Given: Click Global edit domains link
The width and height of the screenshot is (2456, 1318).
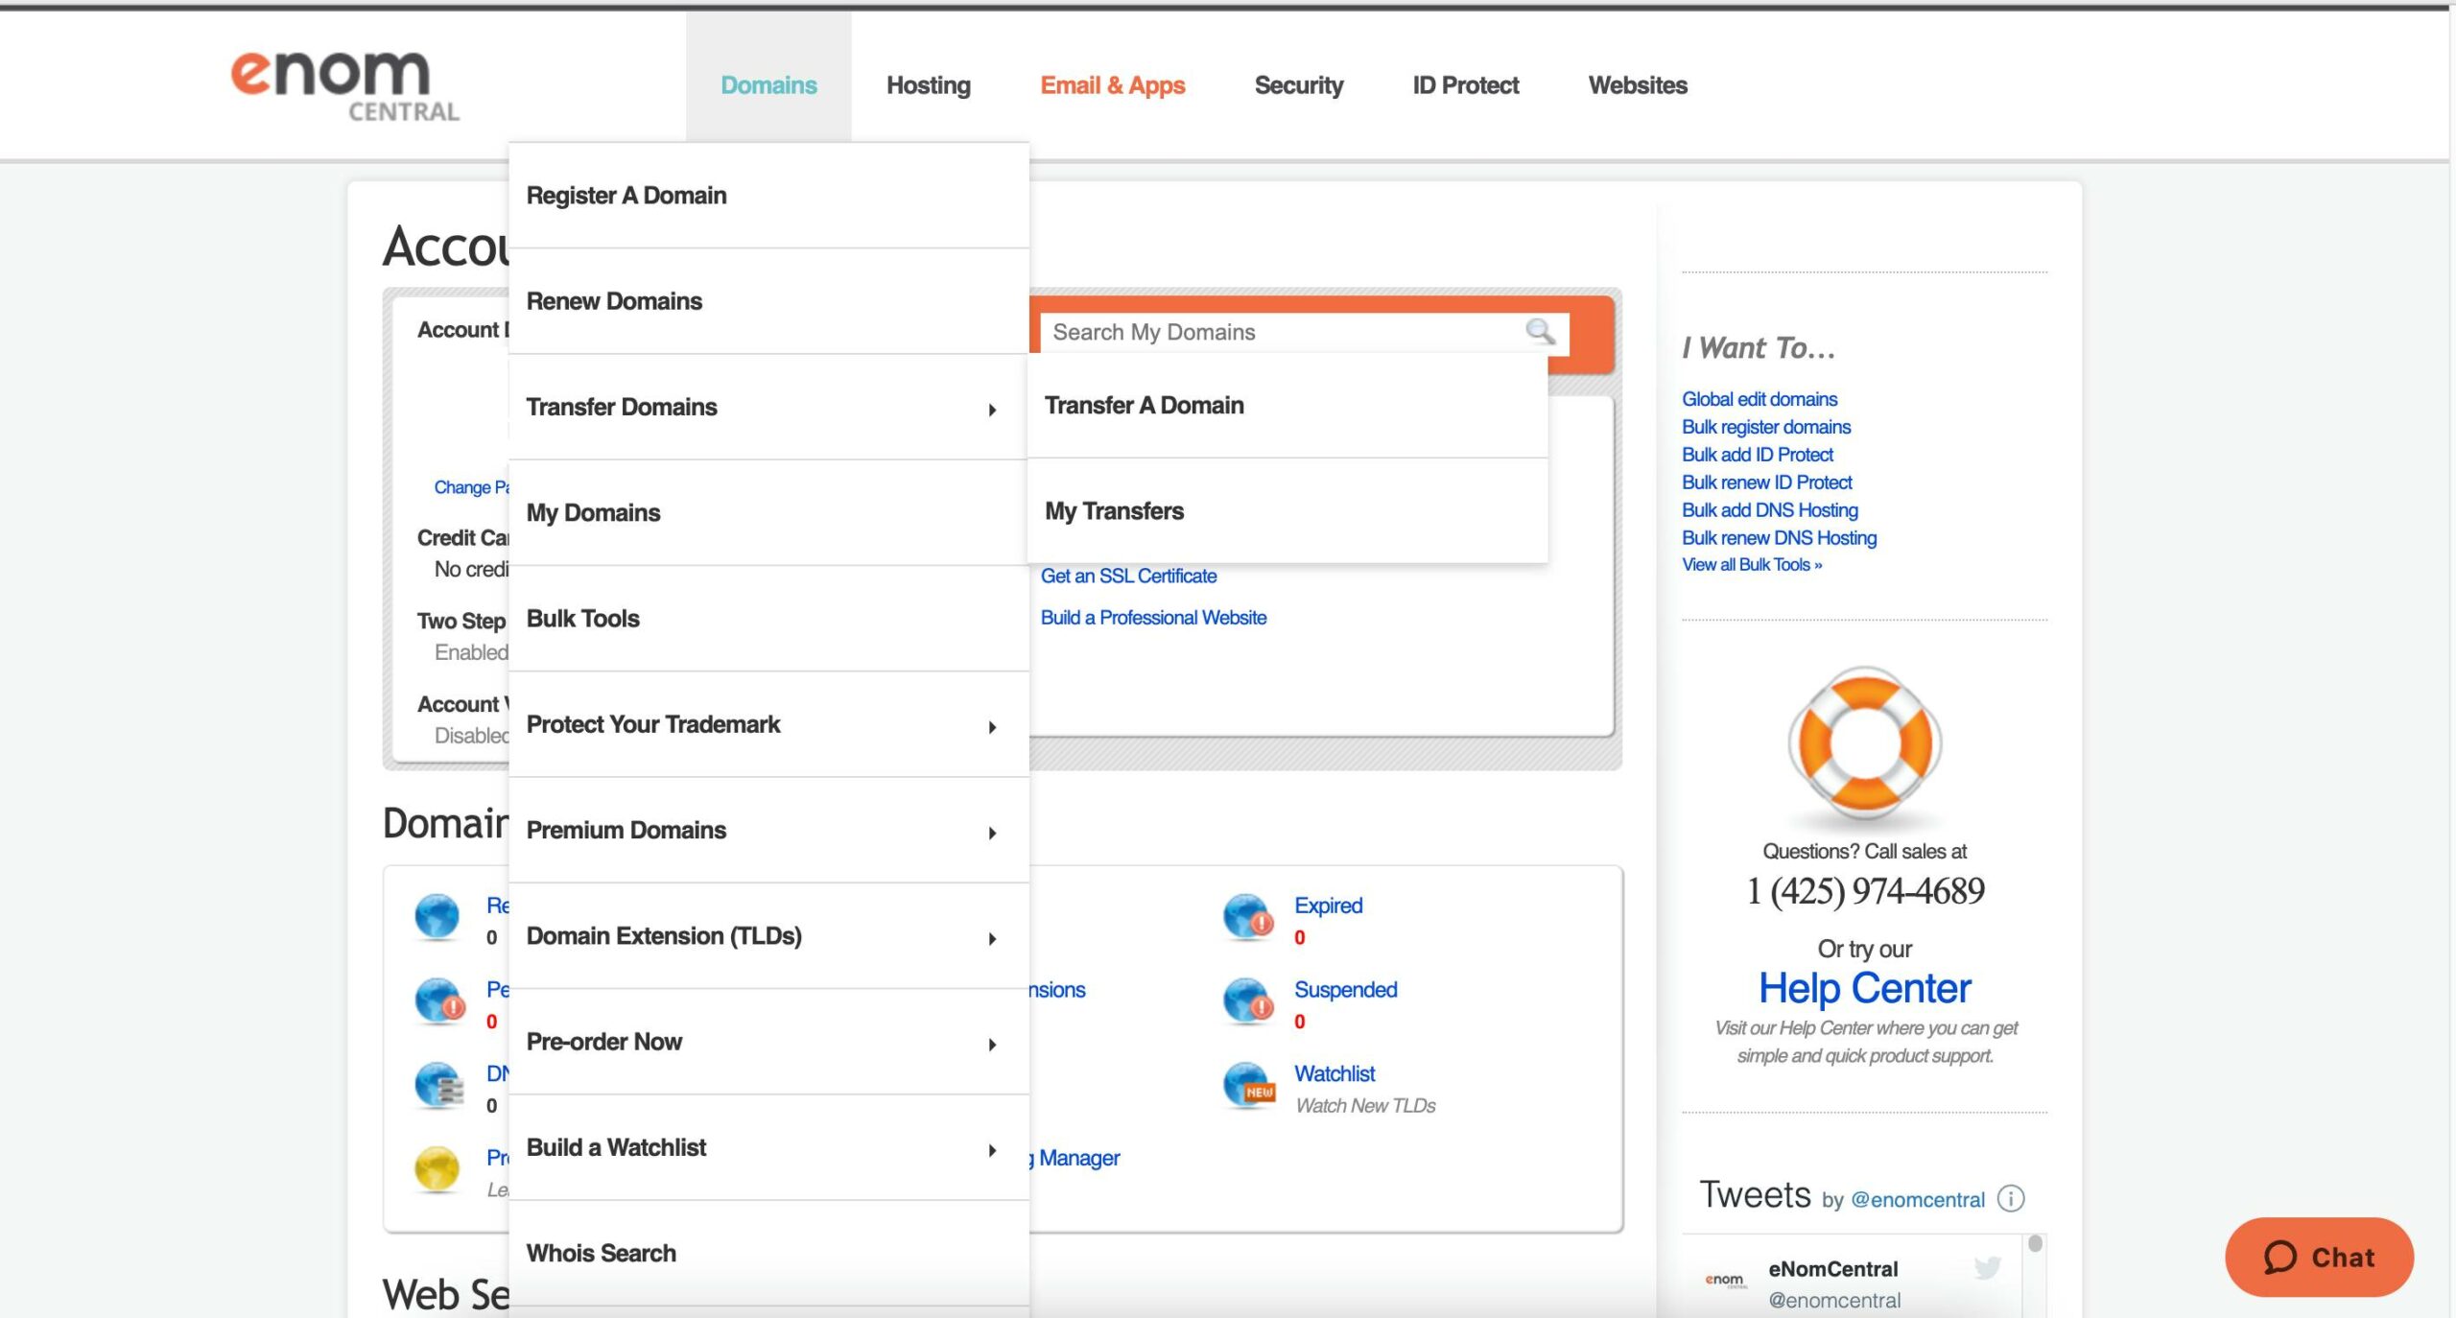Looking at the screenshot, I should click(1759, 399).
